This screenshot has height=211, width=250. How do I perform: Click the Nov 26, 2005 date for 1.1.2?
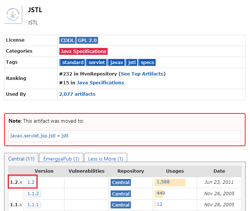pyautogui.click(x=219, y=193)
